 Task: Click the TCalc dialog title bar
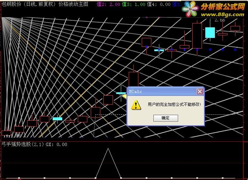coord(166,92)
